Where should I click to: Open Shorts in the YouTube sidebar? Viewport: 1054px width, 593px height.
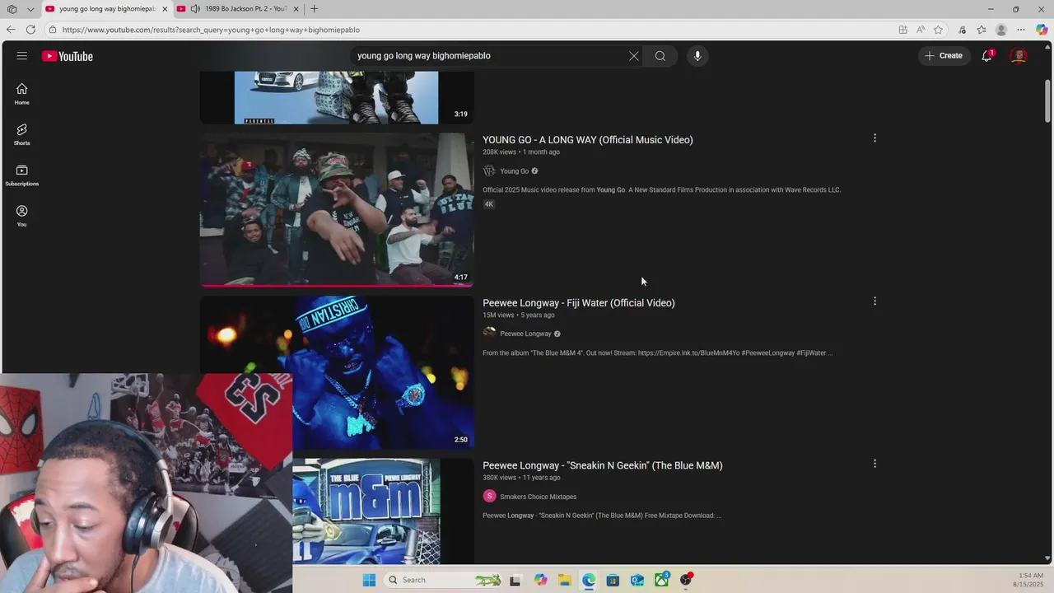[x=21, y=134]
